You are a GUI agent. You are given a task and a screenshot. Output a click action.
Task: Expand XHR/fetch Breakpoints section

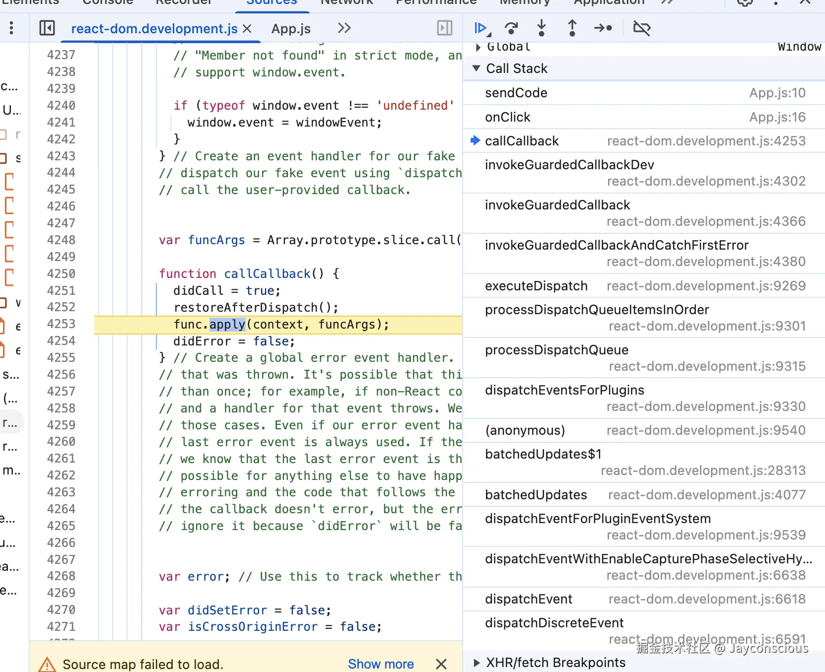477,663
